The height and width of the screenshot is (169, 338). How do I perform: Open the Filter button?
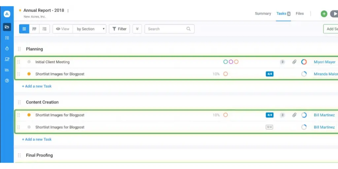pos(119,29)
